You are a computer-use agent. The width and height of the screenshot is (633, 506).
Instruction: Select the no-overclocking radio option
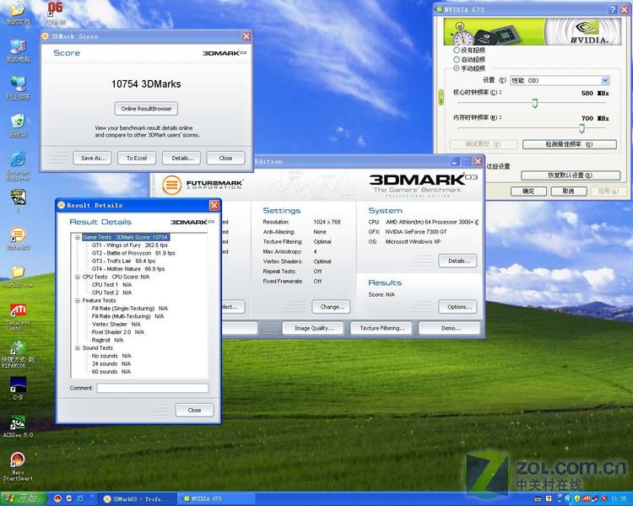[457, 50]
